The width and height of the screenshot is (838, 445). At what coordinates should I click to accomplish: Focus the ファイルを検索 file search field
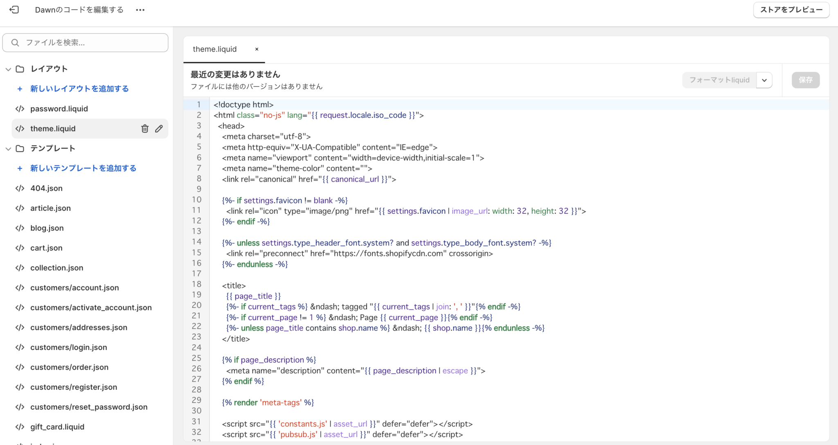[90, 43]
